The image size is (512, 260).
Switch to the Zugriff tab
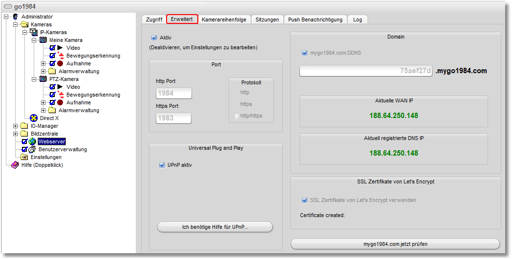(154, 20)
